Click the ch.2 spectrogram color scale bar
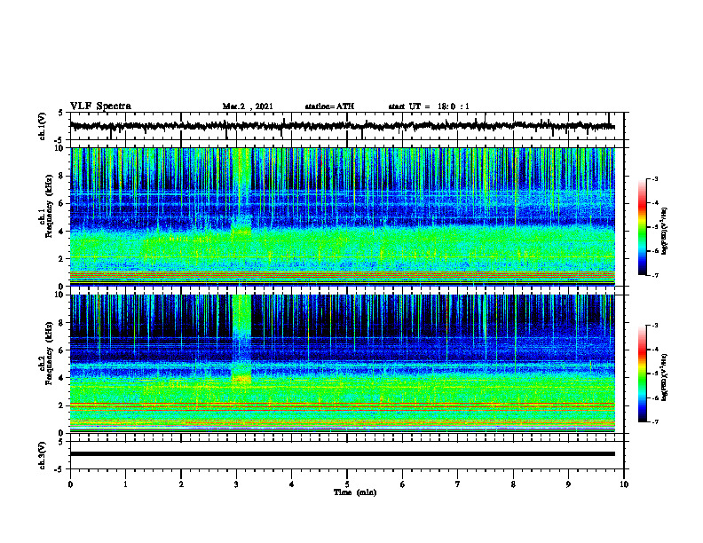 click(x=642, y=374)
